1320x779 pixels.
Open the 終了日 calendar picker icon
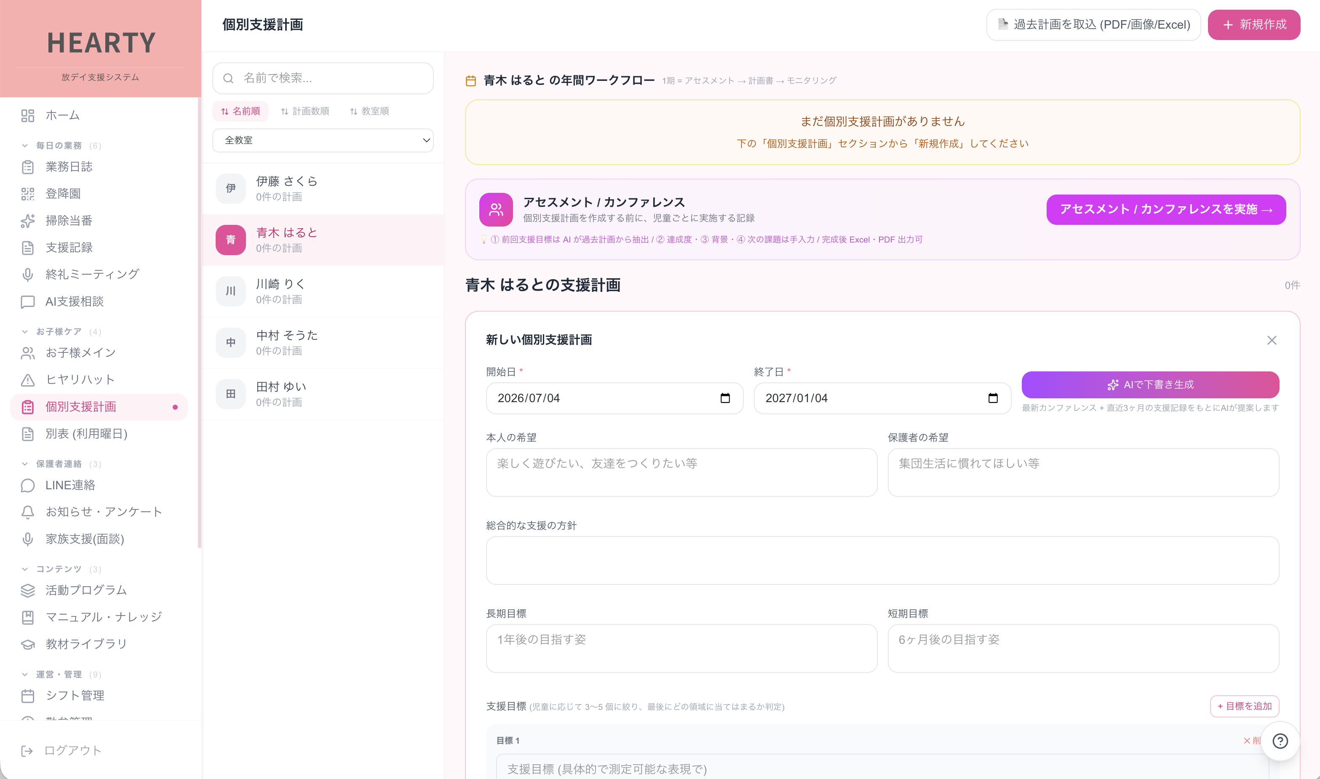(992, 398)
